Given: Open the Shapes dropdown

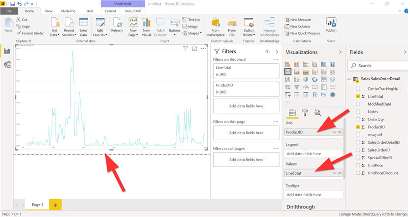Looking at the screenshot, I should click(192, 33).
